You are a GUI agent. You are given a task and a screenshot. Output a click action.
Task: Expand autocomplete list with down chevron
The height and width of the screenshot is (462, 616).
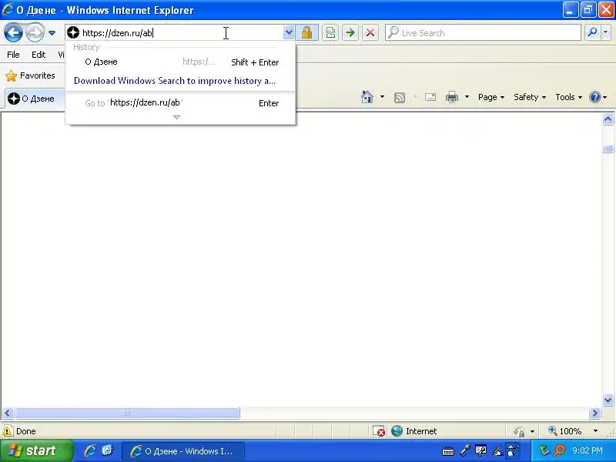pyautogui.click(x=177, y=117)
